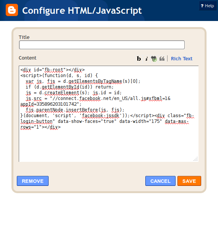The image size is (218, 229).
Task: Click the "Content" label text
Action: click(x=28, y=58)
